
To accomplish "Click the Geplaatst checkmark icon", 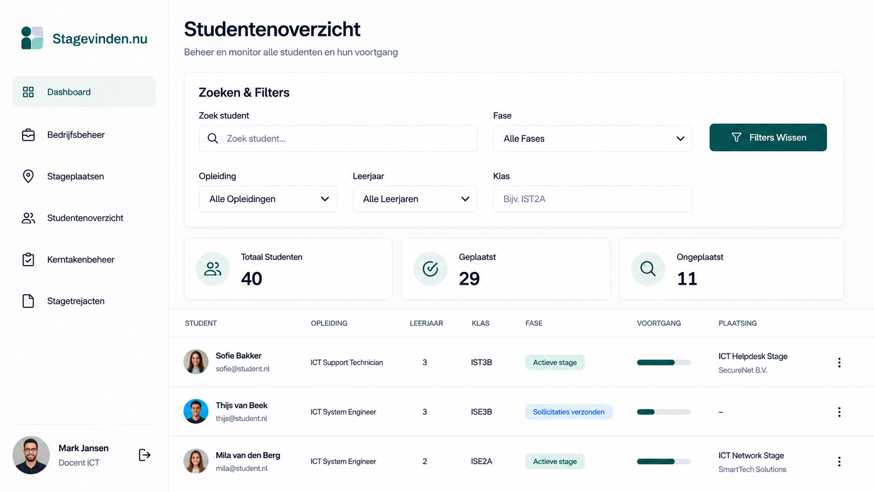I will (x=430, y=269).
